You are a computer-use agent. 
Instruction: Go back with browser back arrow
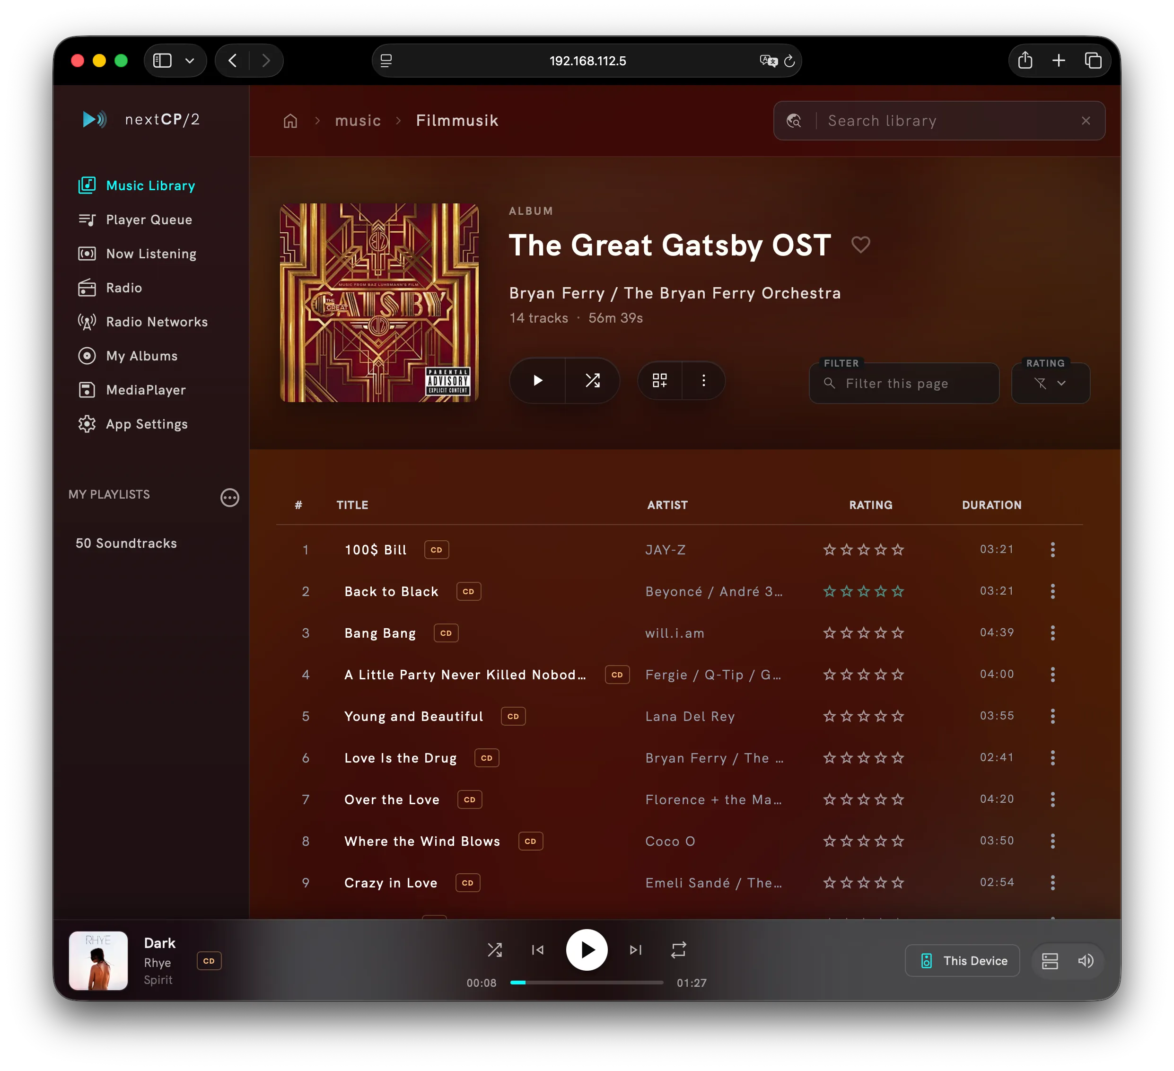[x=232, y=61]
